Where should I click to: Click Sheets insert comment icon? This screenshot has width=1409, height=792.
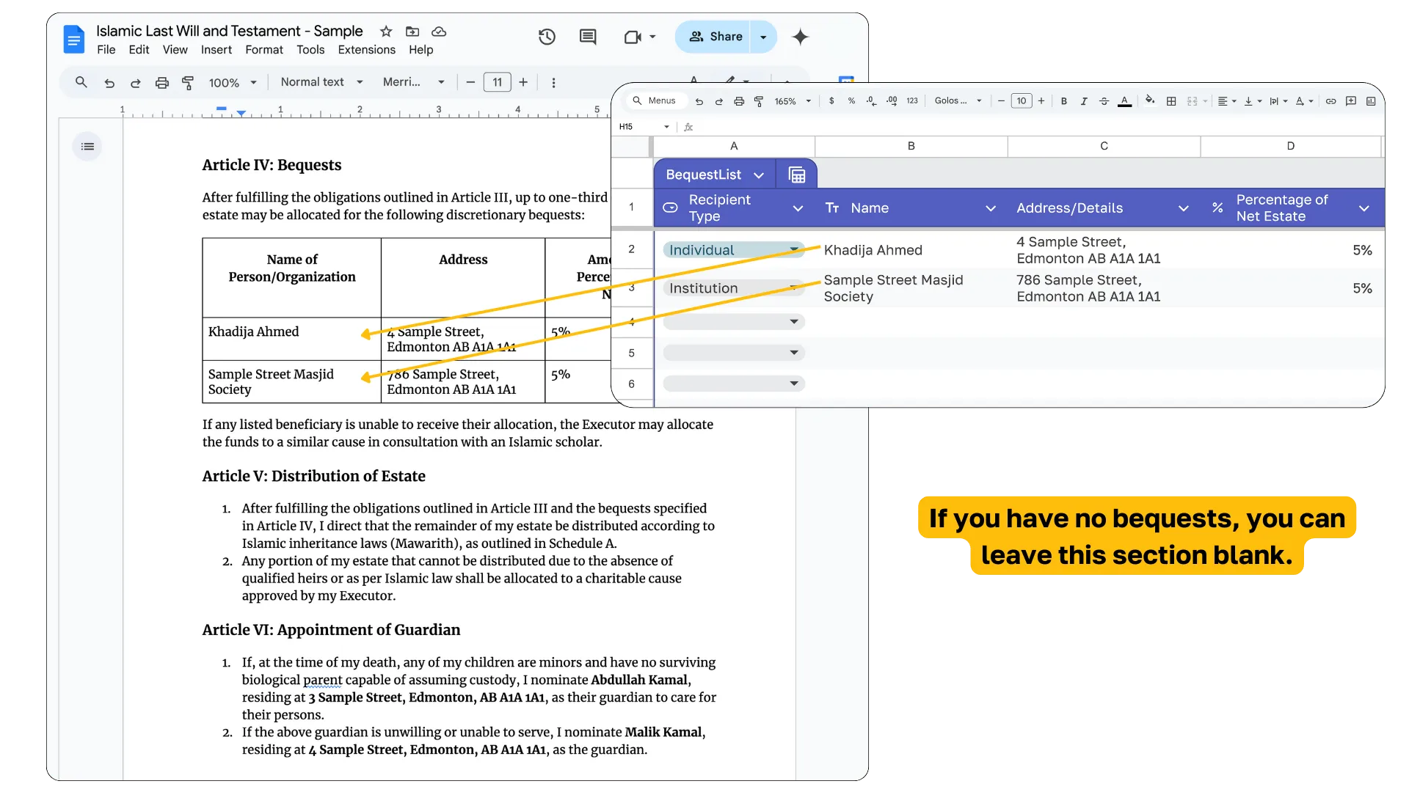pos(1351,101)
